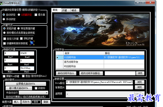Click 浏览 button beside platform path field
Screen dimensions: 163x107
(x=140, y=73)
